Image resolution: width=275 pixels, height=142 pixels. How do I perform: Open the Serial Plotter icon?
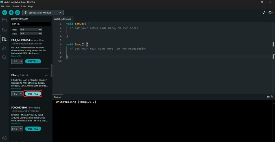pos(264,12)
